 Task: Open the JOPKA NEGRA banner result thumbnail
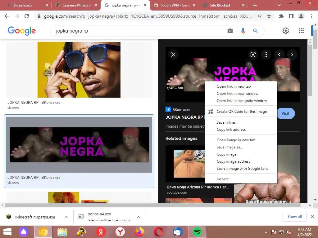click(x=79, y=145)
